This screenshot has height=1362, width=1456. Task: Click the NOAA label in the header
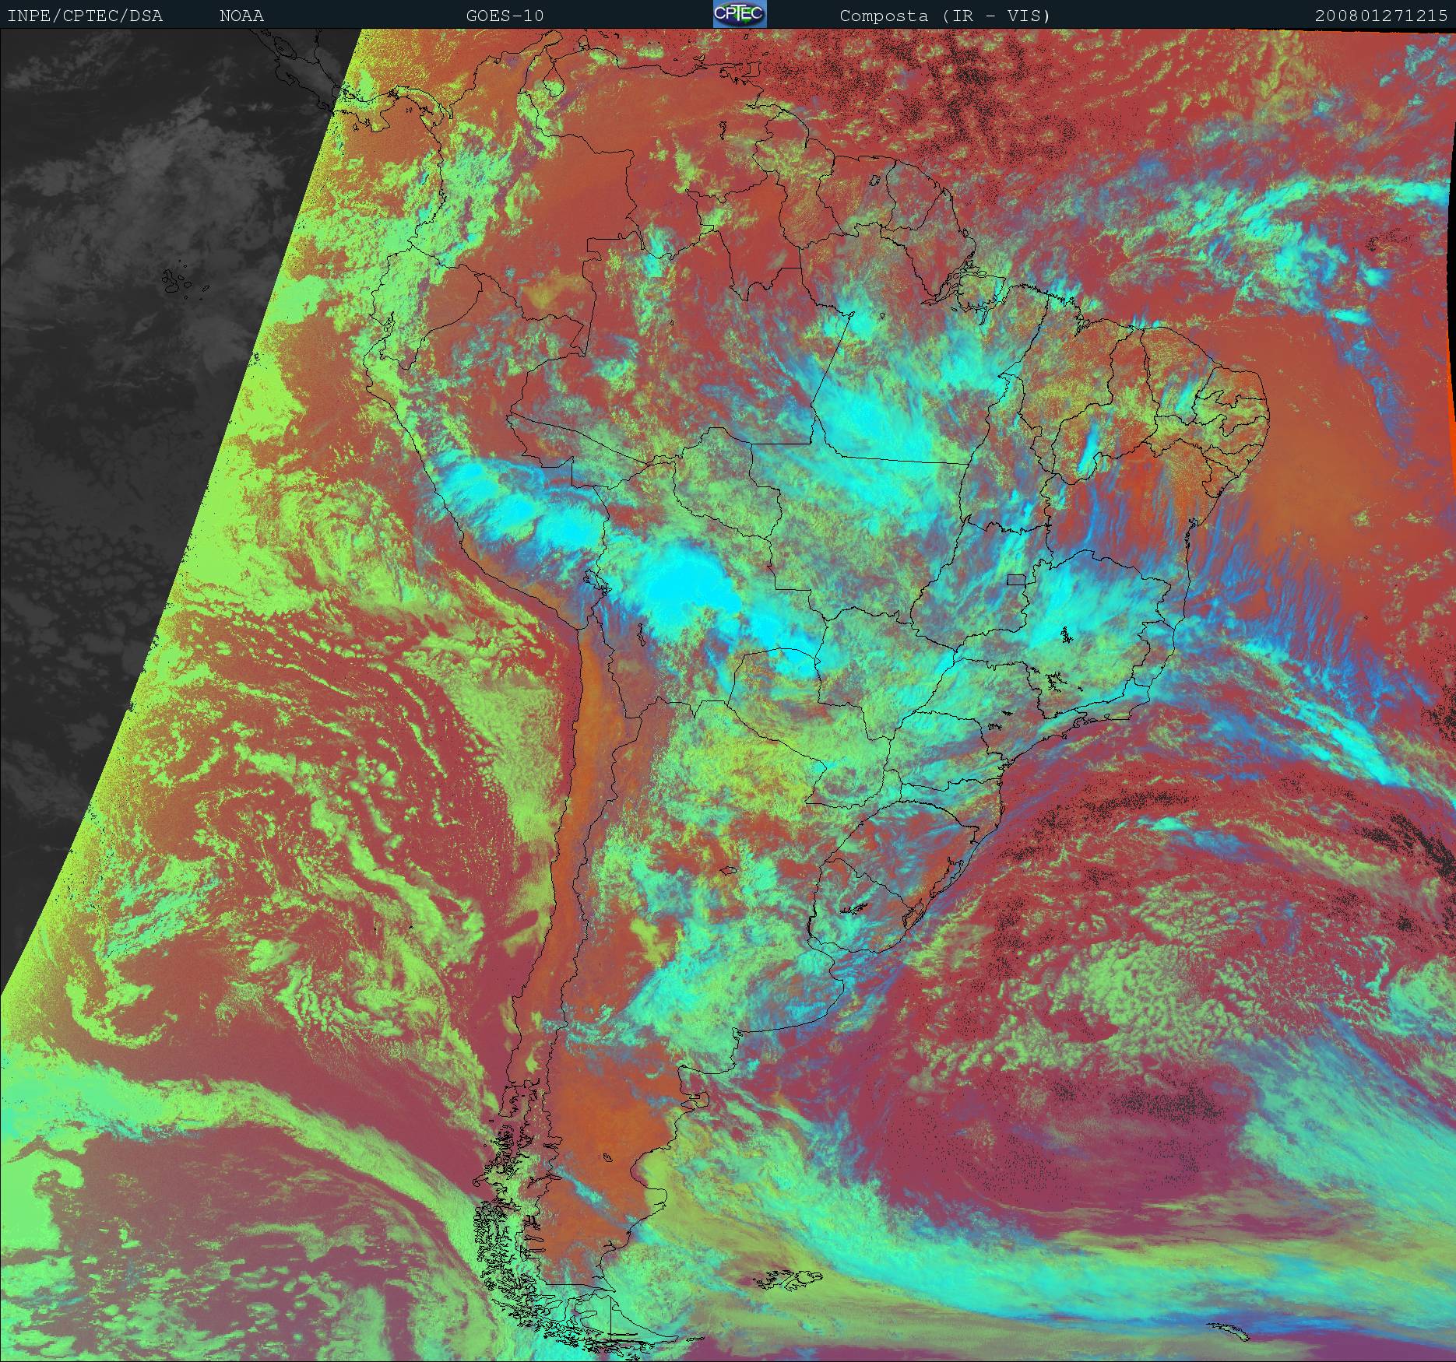coord(241,16)
